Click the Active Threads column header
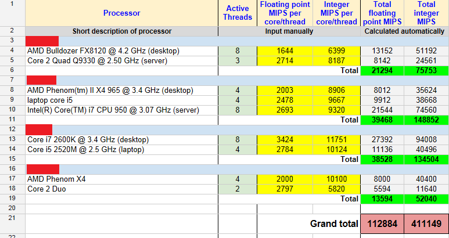The height and width of the screenshot is (238, 449). click(238, 13)
